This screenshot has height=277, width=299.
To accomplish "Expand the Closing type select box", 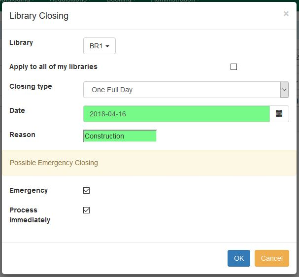I will point(186,90).
